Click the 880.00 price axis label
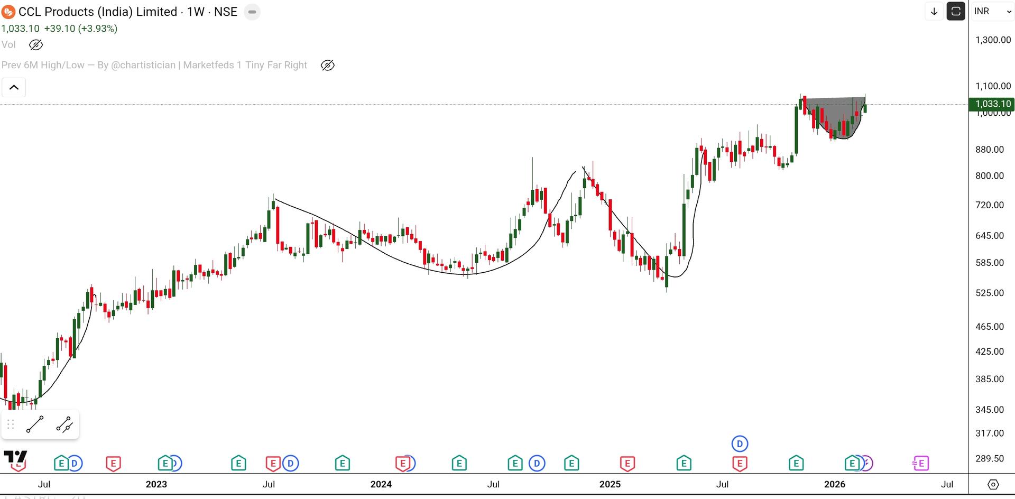The image size is (1015, 499). pyautogui.click(x=990, y=150)
